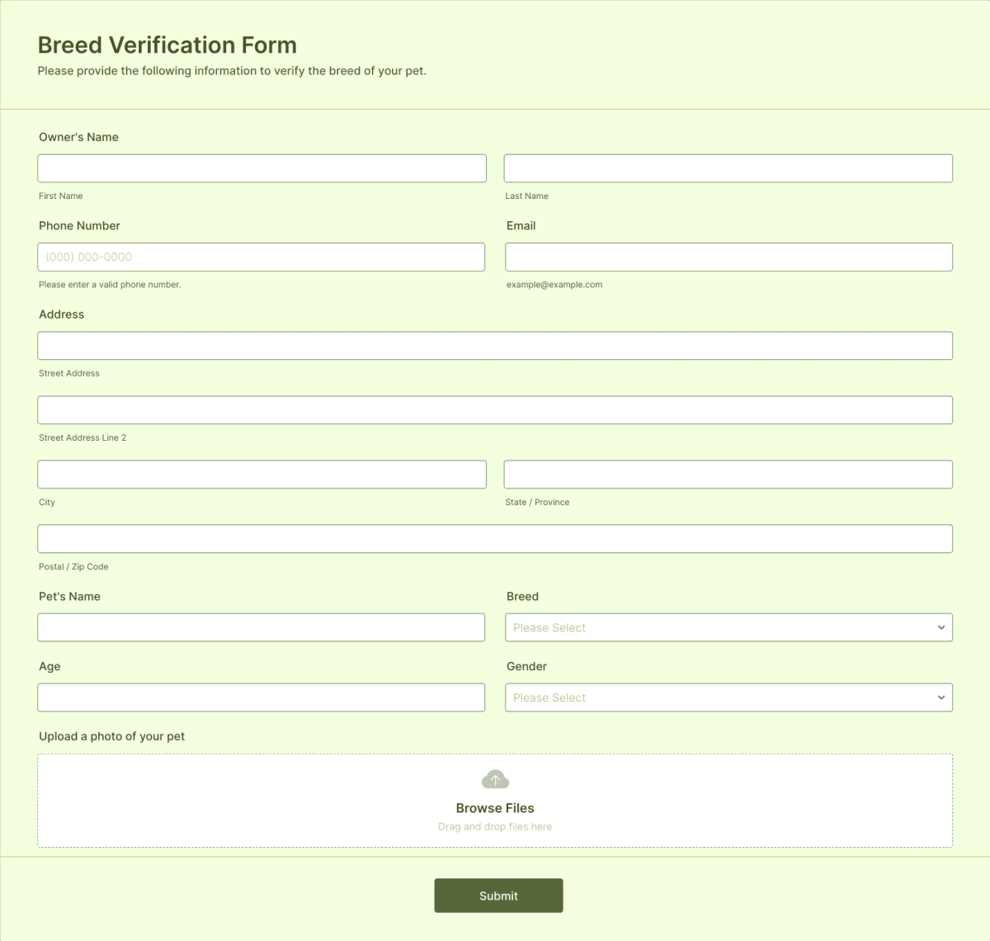
Task: Expand the Breed chevron arrow
Action: coord(942,627)
